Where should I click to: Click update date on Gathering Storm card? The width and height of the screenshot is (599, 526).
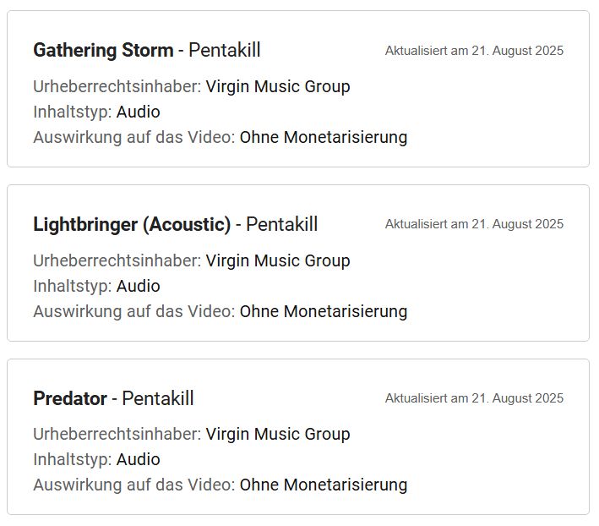[474, 51]
